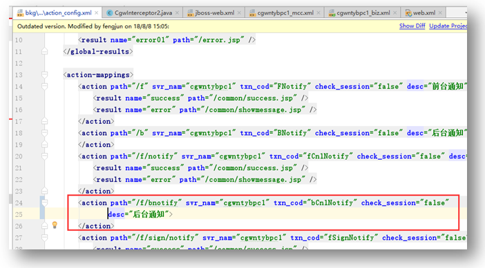Collapse the /b action block at line 18
Image resolution: width=485 pixels, height=268 pixels.
click(x=44, y=133)
